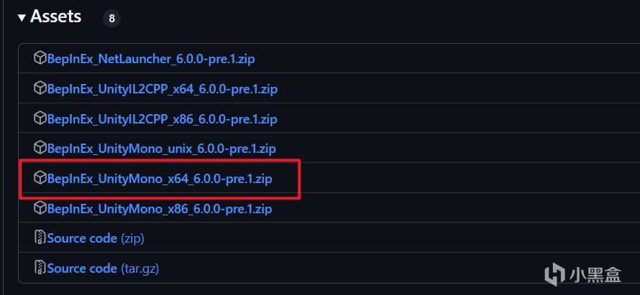Click the package icon beside UnityIL2CPP_x64 zip

click(x=40, y=88)
